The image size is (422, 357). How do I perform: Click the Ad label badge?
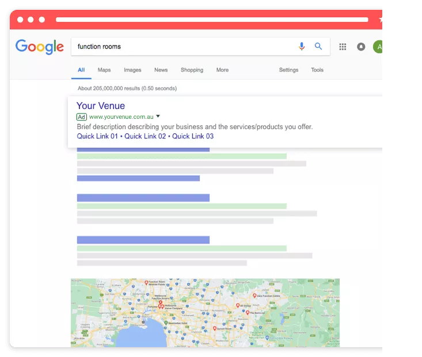pyautogui.click(x=82, y=117)
